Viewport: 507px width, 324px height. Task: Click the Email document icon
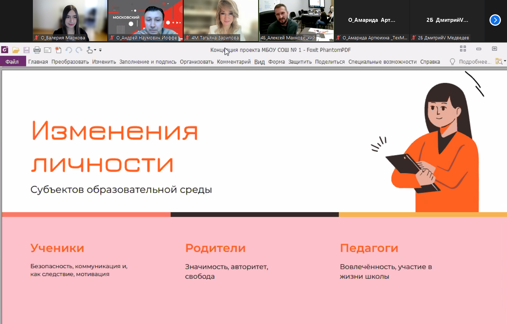47,50
